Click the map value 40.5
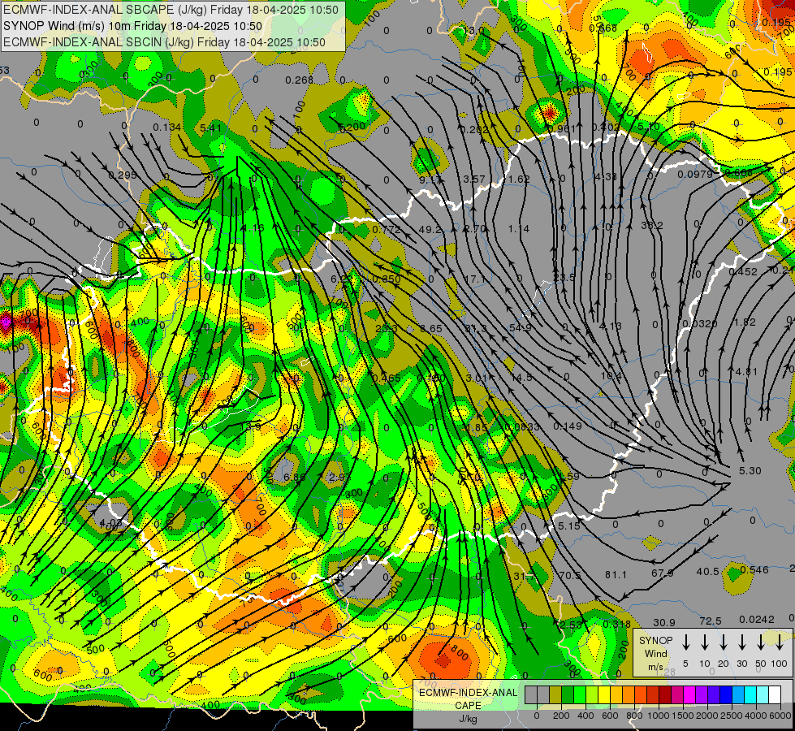 tap(708, 571)
